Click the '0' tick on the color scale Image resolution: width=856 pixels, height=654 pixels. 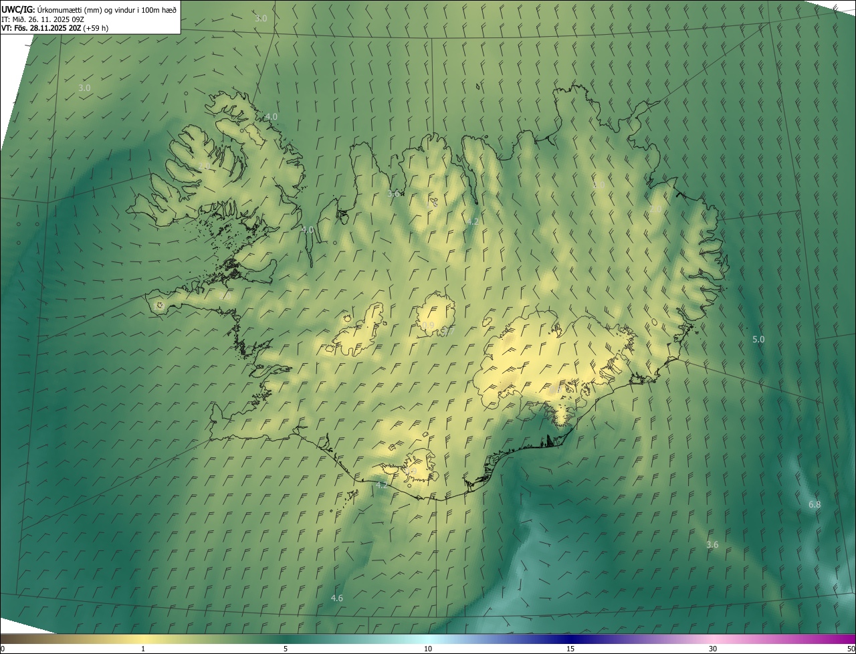[3, 649]
